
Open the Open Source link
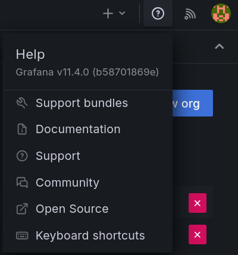(x=87, y=209)
